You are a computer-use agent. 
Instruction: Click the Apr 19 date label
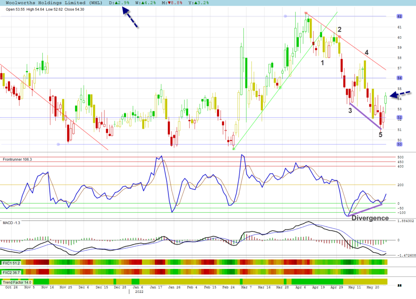(x=318, y=287)
